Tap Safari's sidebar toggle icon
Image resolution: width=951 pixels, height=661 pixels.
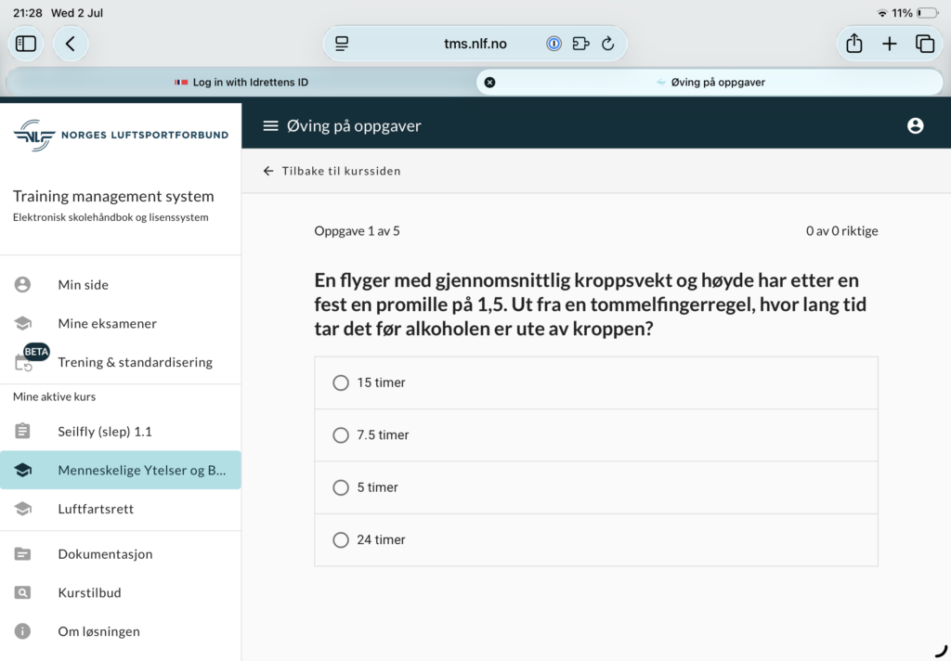pyautogui.click(x=26, y=44)
